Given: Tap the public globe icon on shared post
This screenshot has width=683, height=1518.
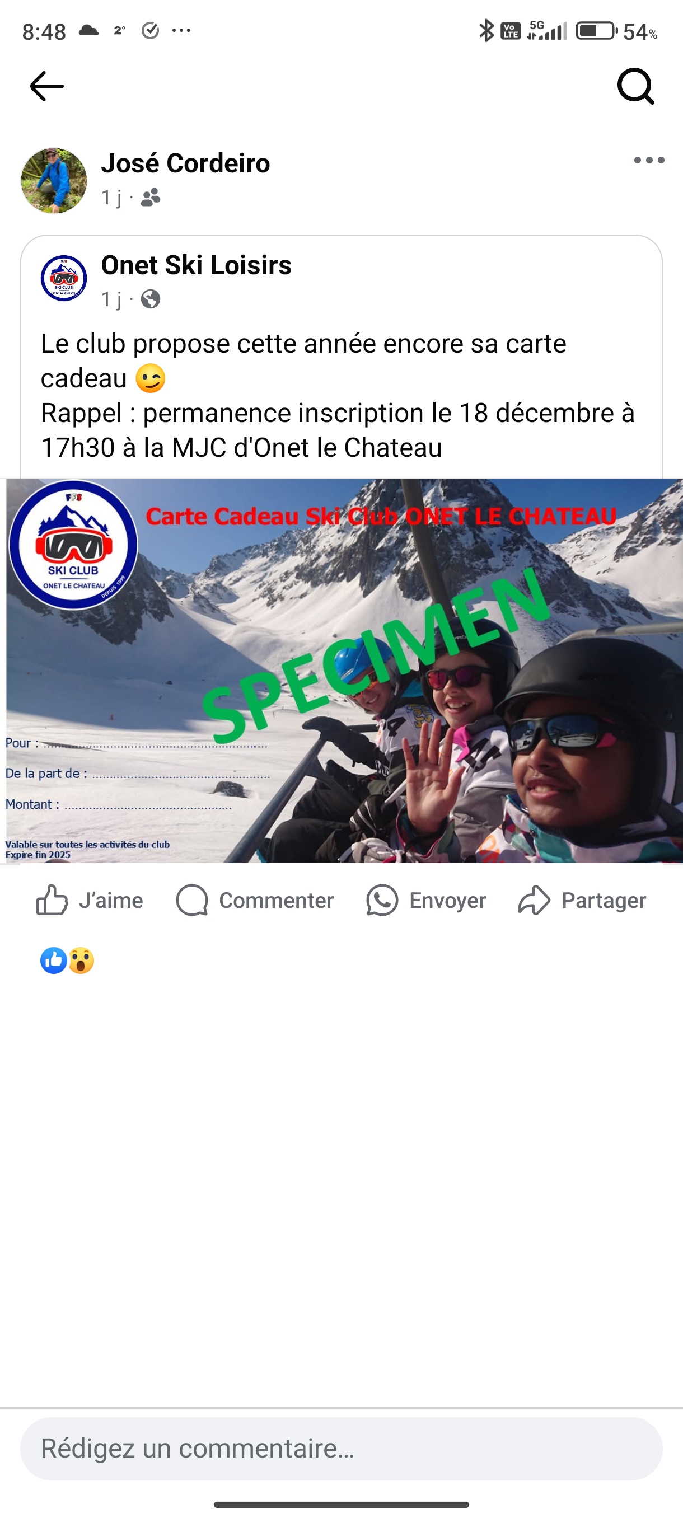Looking at the screenshot, I should 151,299.
